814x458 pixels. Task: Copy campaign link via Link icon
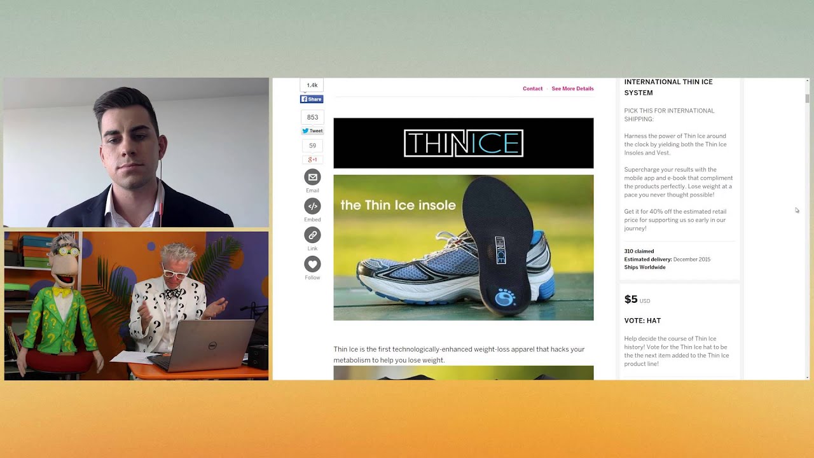312,235
